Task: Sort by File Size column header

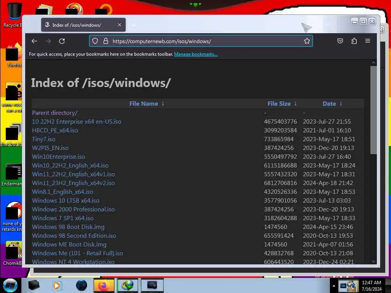Action: click(279, 104)
